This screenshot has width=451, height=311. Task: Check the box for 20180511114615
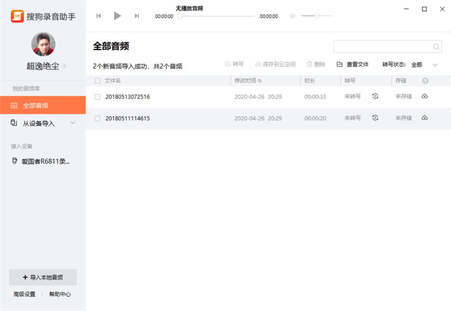[97, 118]
